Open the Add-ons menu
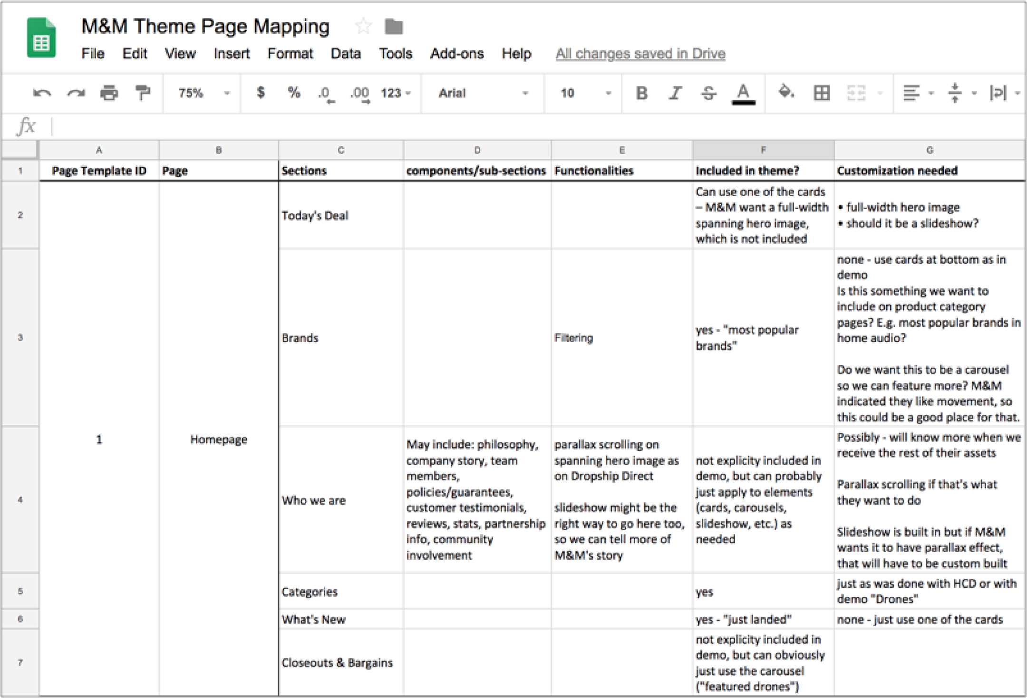 point(456,54)
